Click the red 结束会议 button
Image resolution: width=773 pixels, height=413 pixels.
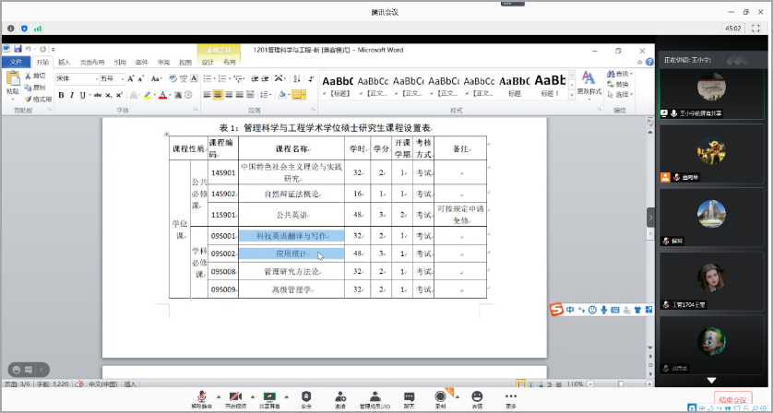tap(733, 400)
